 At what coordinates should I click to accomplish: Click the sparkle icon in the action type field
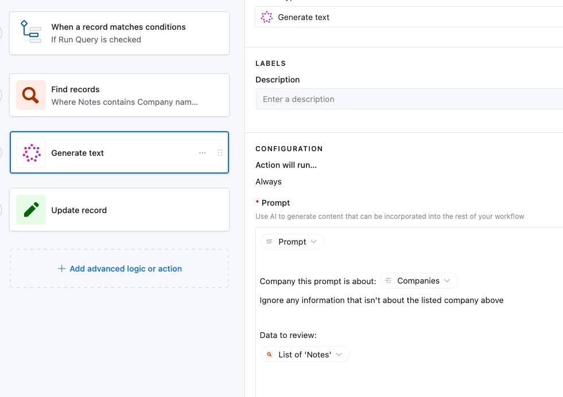click(267, 17)
